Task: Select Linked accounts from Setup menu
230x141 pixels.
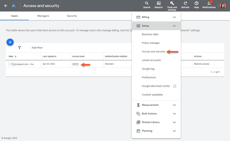Action: [151, 60]
